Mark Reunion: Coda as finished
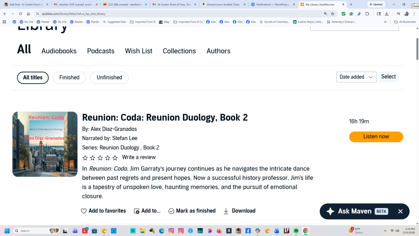The height and width of the screenshot is (236, 419). tap(192, 211)
